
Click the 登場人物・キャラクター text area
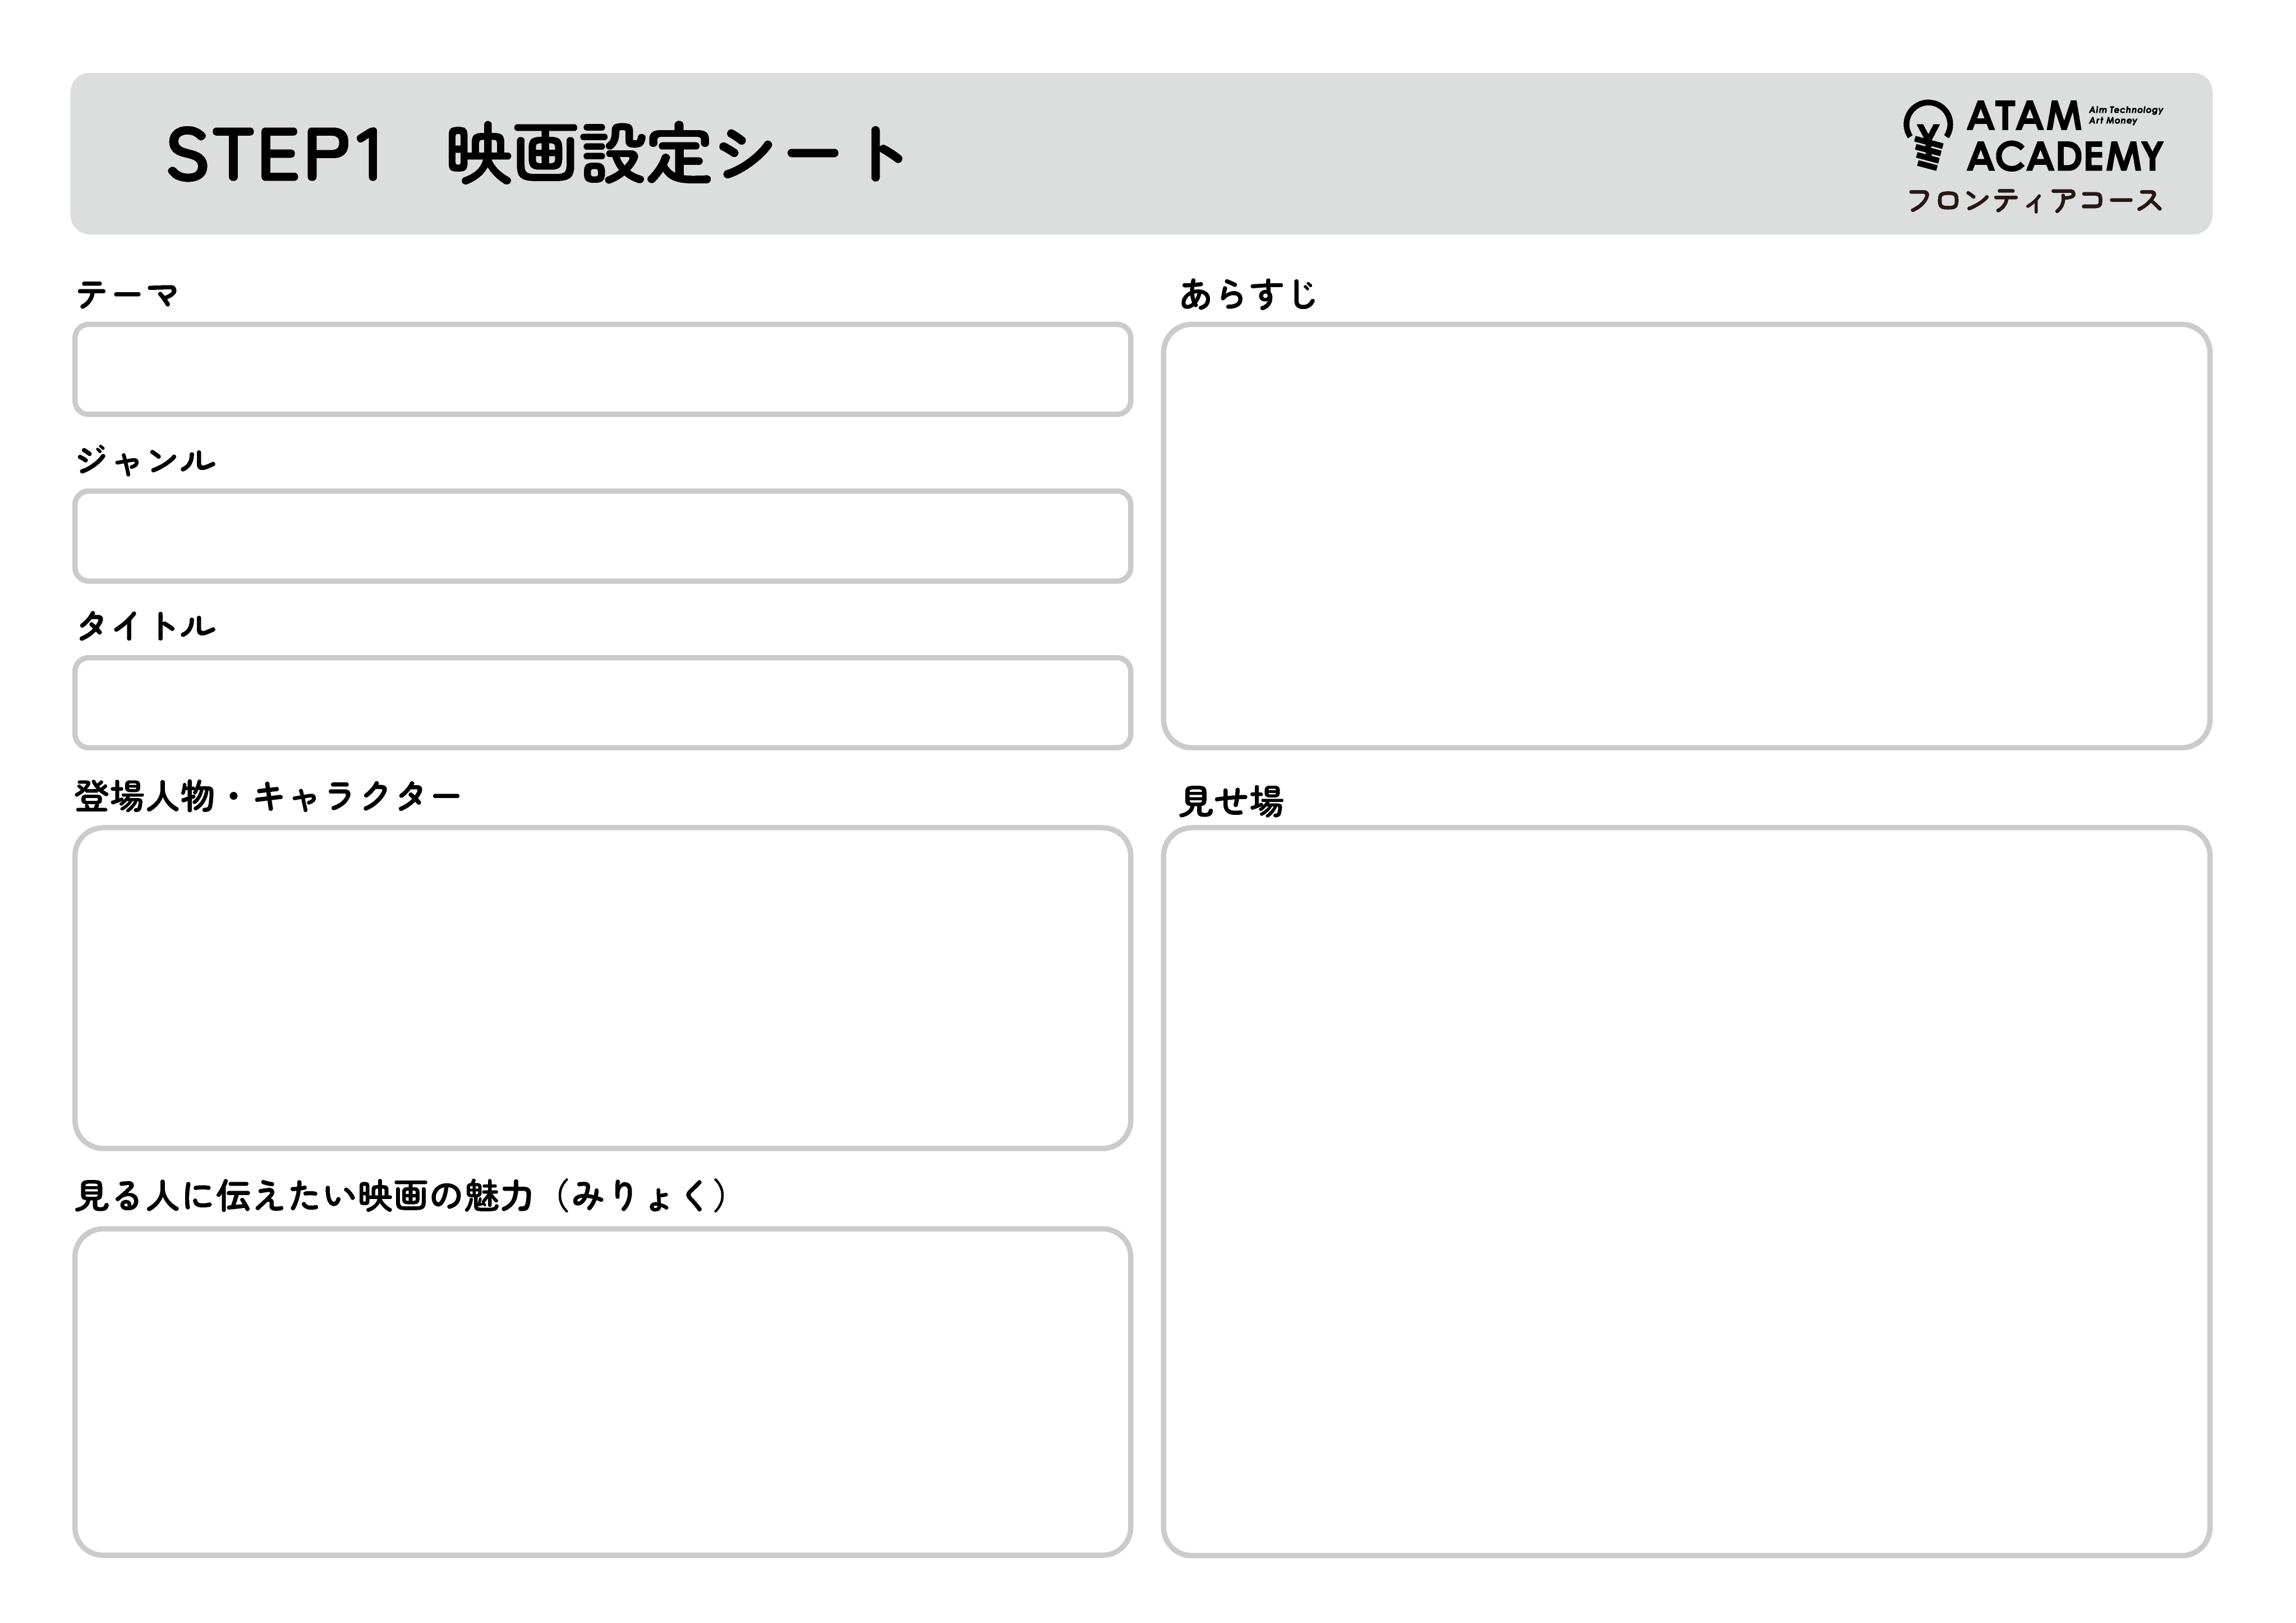click(603, 988)
